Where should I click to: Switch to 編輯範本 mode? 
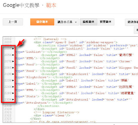89,22
